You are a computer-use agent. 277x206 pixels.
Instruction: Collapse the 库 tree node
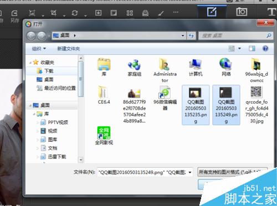point(34,114)
